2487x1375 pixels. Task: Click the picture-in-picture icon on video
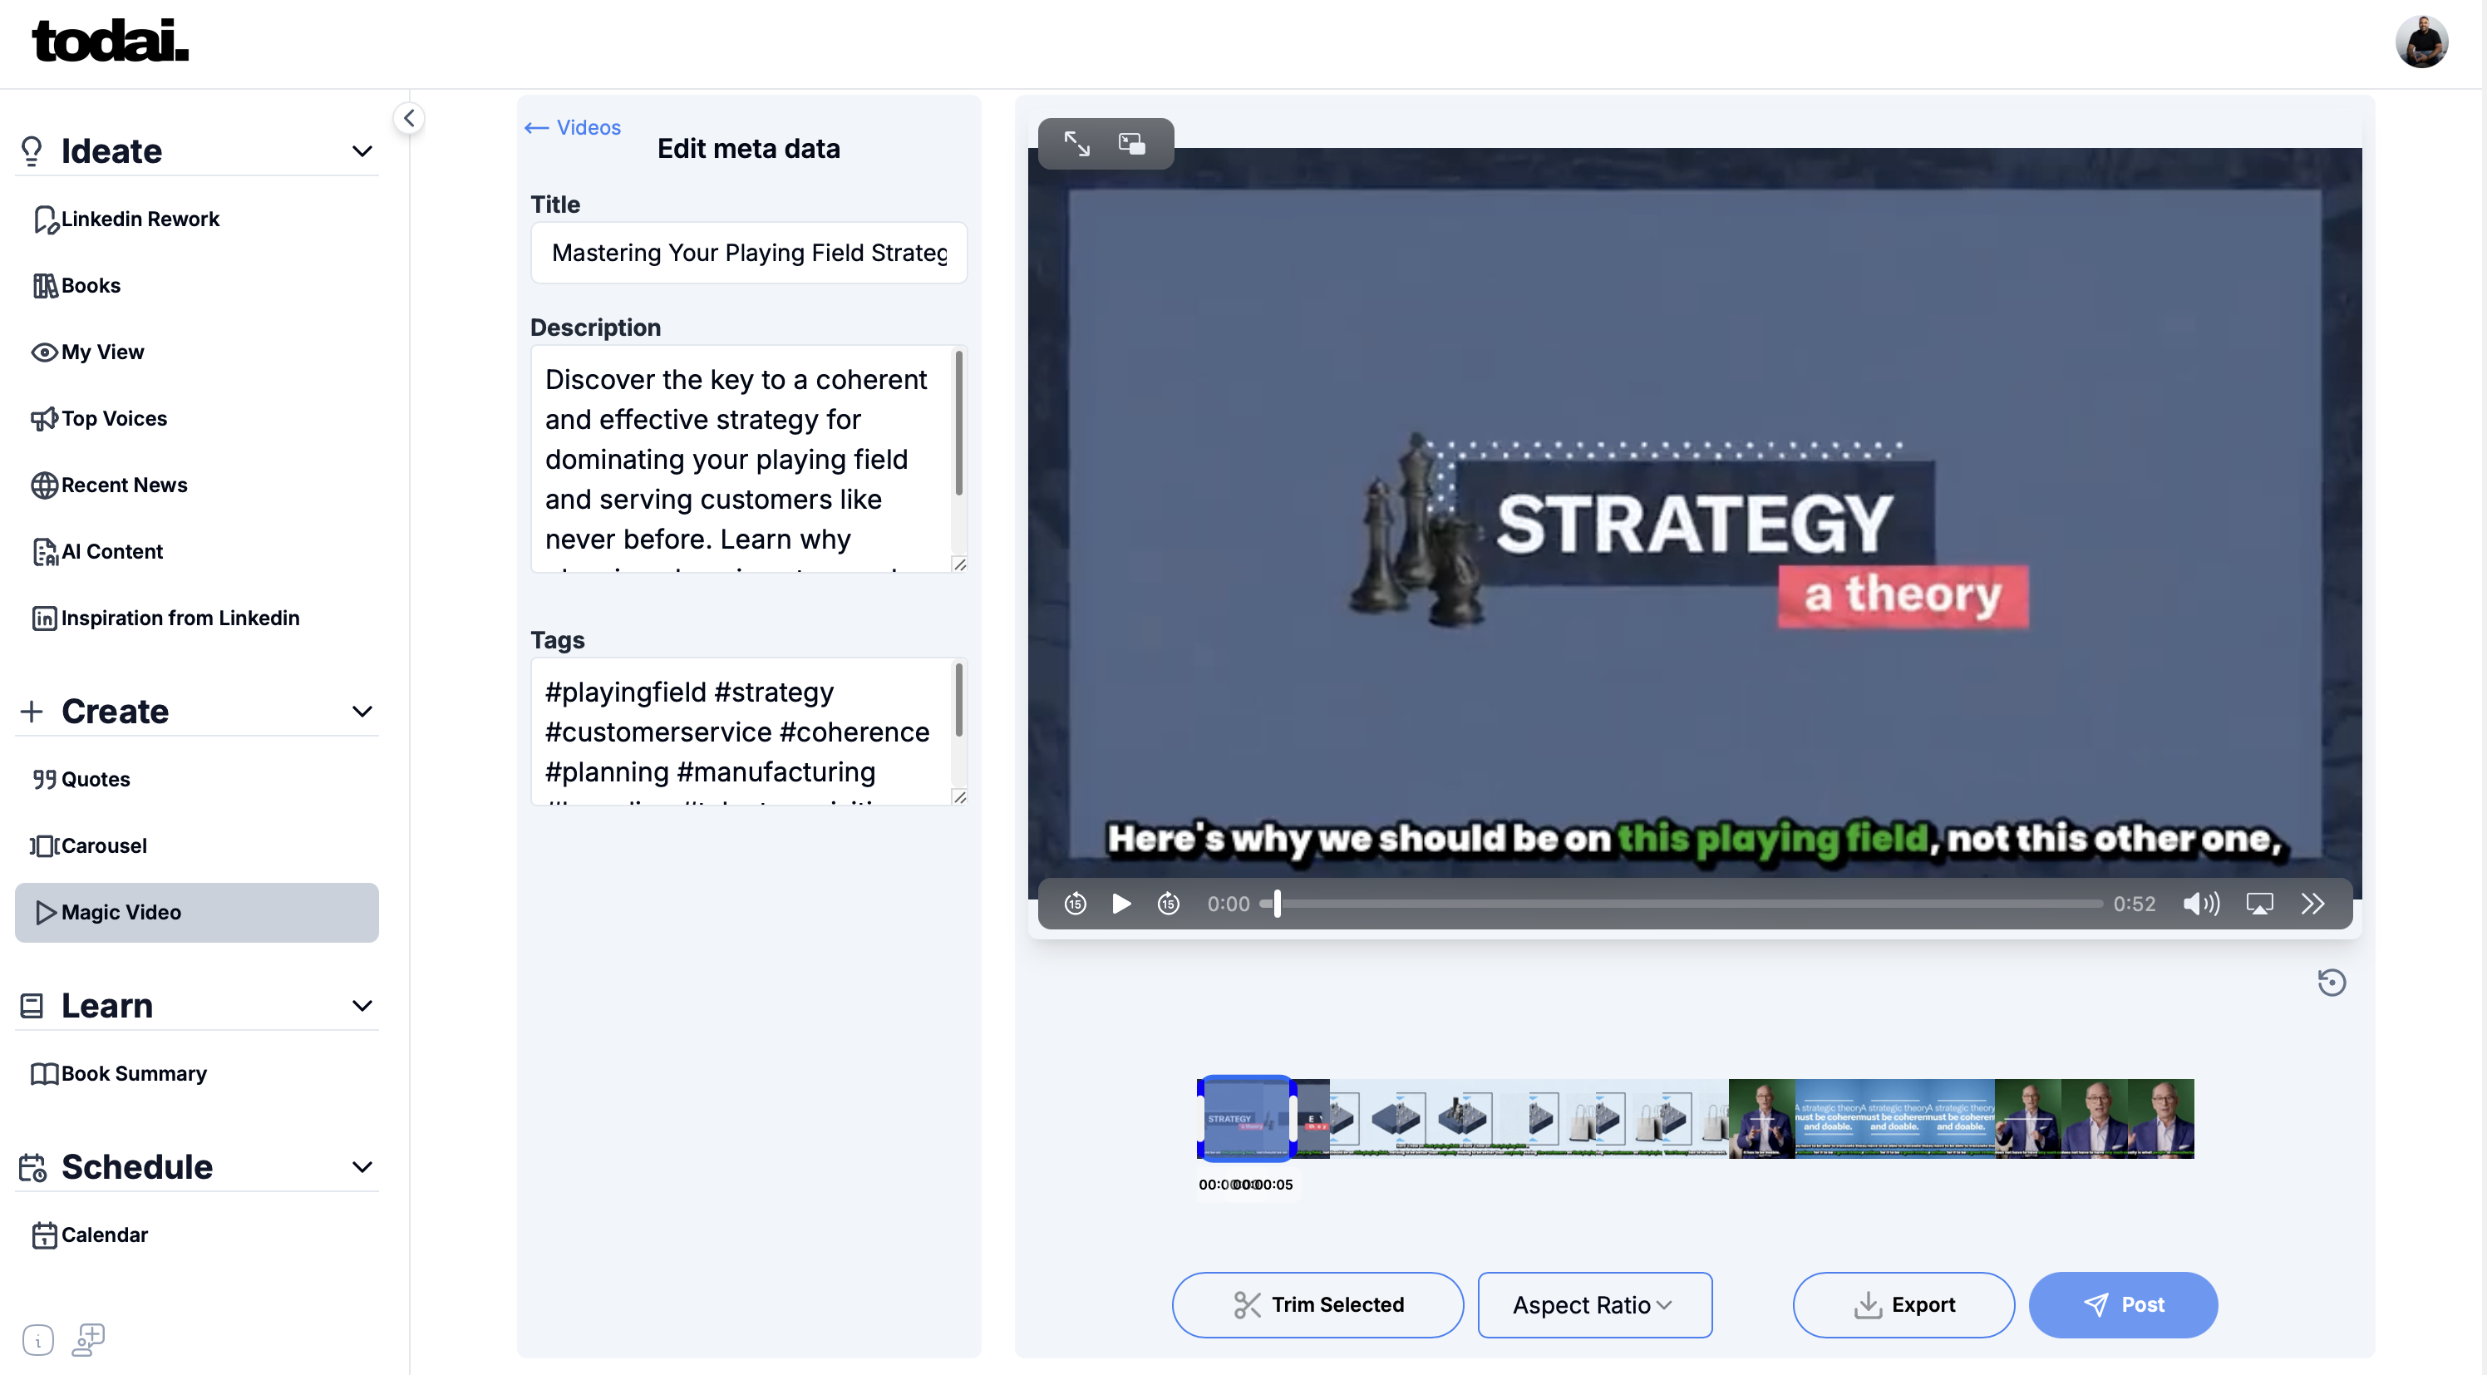click(1131, 144)
